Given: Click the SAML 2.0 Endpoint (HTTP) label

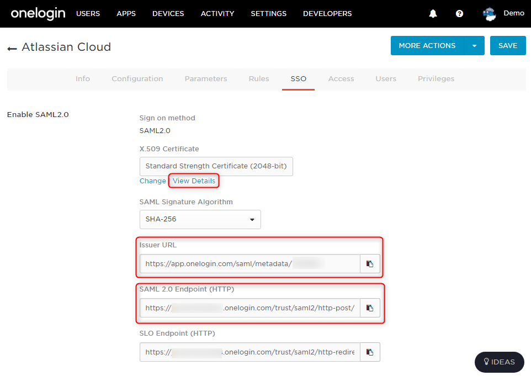Looking at the screenshot, I should [x=187, y=289].
